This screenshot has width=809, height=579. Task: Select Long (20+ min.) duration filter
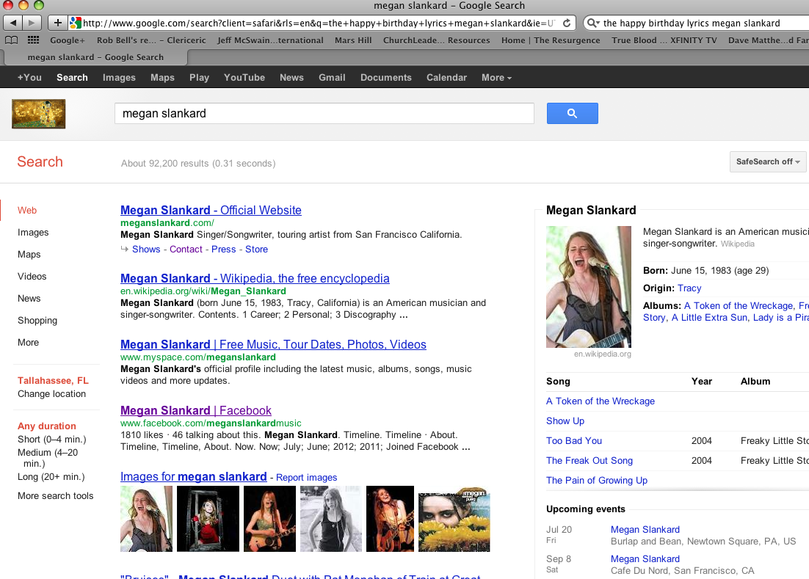(x=51, y=476)
